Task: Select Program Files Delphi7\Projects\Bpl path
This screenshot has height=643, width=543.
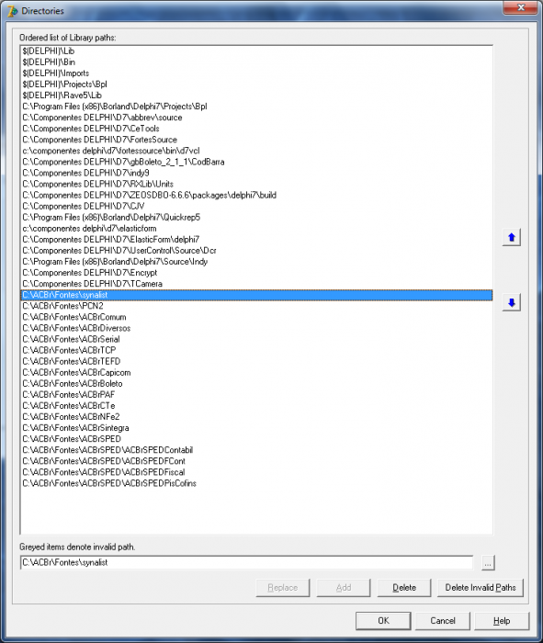Action: (256, 107)
